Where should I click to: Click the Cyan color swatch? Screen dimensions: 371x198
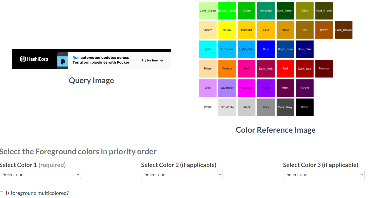[x=208, y=49]
